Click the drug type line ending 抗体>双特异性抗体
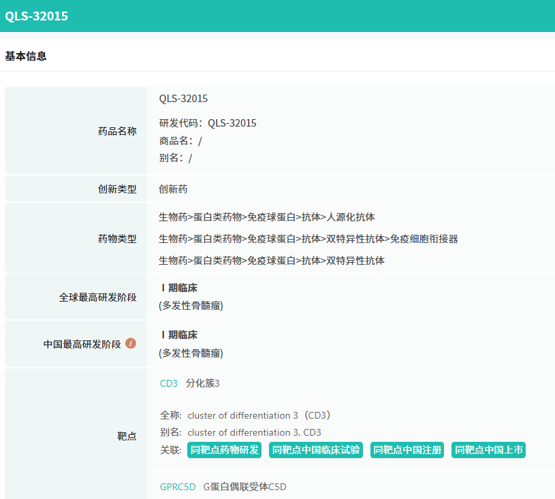This screenshot has height=499, width=555. point(272,261)
